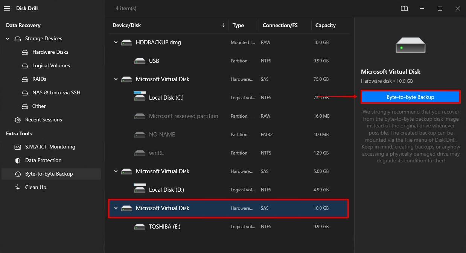Viewport: 466px width, 253px height.
Task: Open S.M.A.R.T. Monitoring tool
Action: point(50,147)
